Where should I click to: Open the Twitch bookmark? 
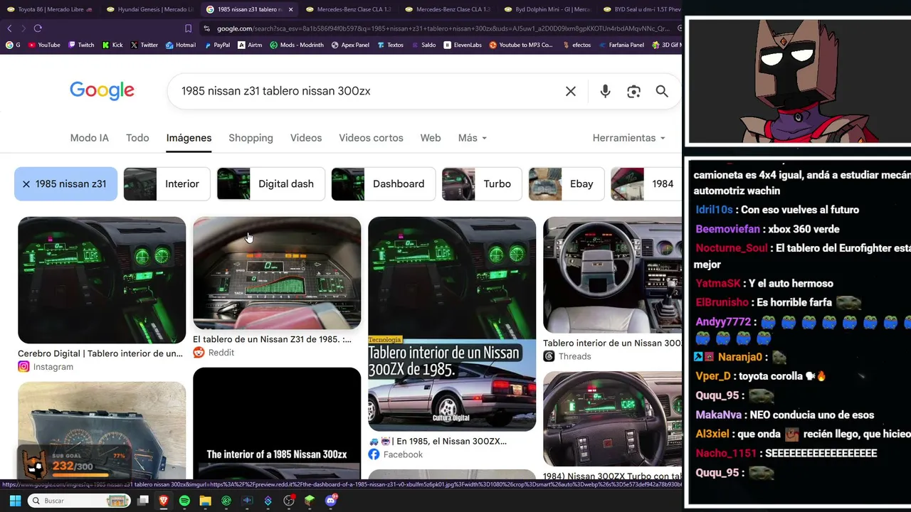[x=81, y=45]
